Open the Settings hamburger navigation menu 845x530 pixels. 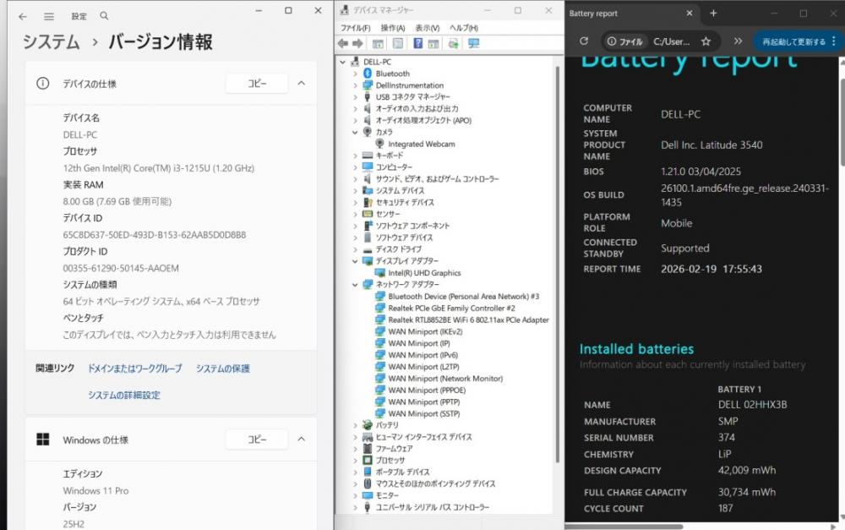point(49,17)
